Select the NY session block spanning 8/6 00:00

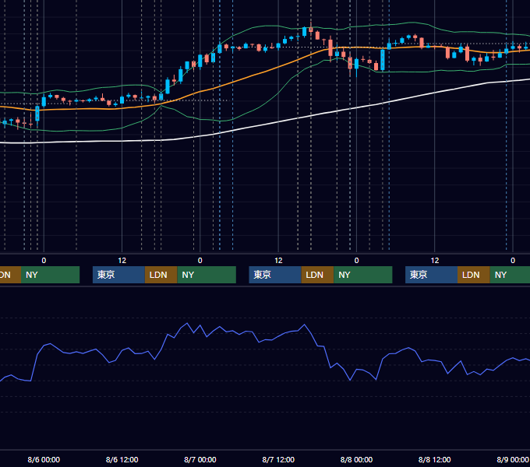[x=50, y=275]
